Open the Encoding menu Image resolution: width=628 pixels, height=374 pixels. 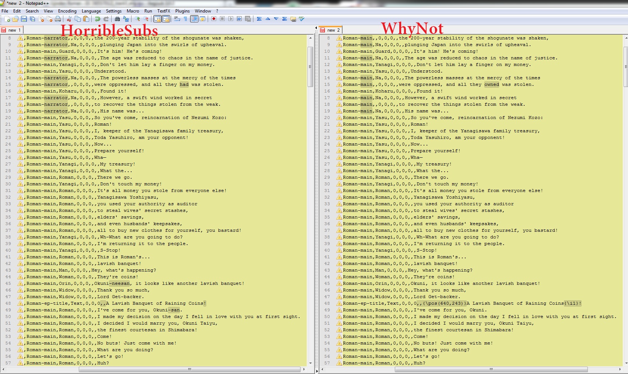[67, 11]
